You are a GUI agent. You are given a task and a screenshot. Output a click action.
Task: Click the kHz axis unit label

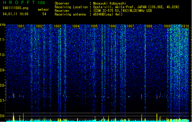coord(3,25)
